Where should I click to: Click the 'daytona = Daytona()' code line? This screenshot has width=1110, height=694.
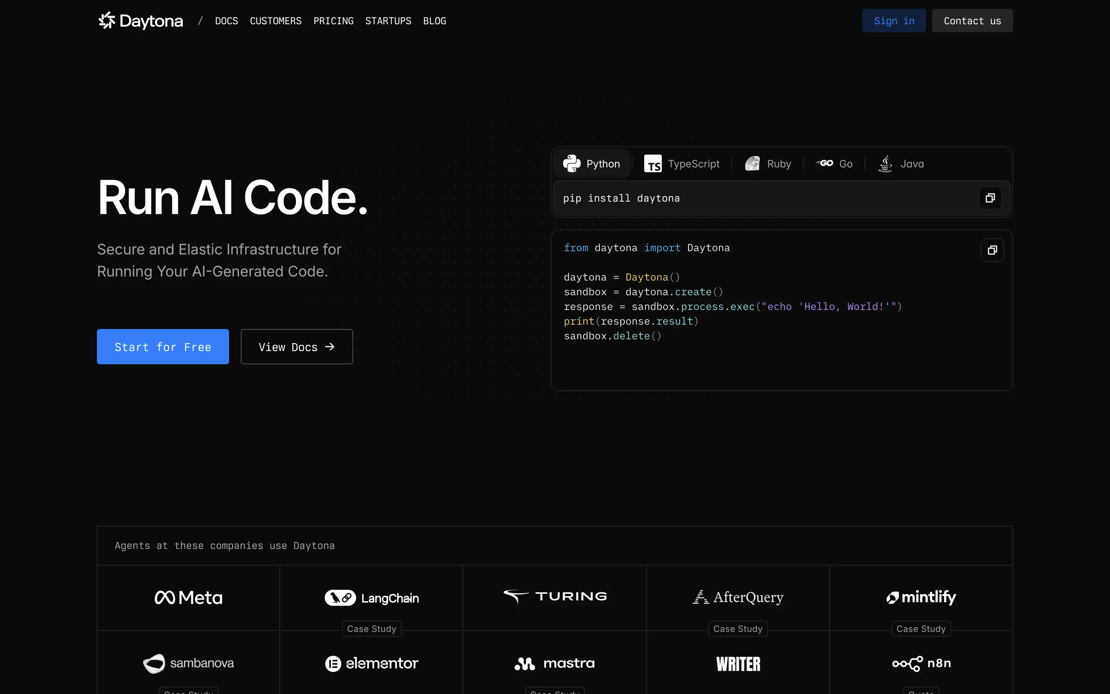622,277
